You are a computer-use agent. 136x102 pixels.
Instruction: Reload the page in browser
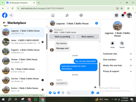[x=13, y=8]
